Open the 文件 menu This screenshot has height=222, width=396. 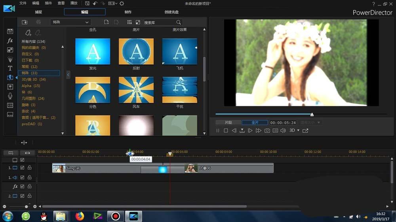coord(23,3)
